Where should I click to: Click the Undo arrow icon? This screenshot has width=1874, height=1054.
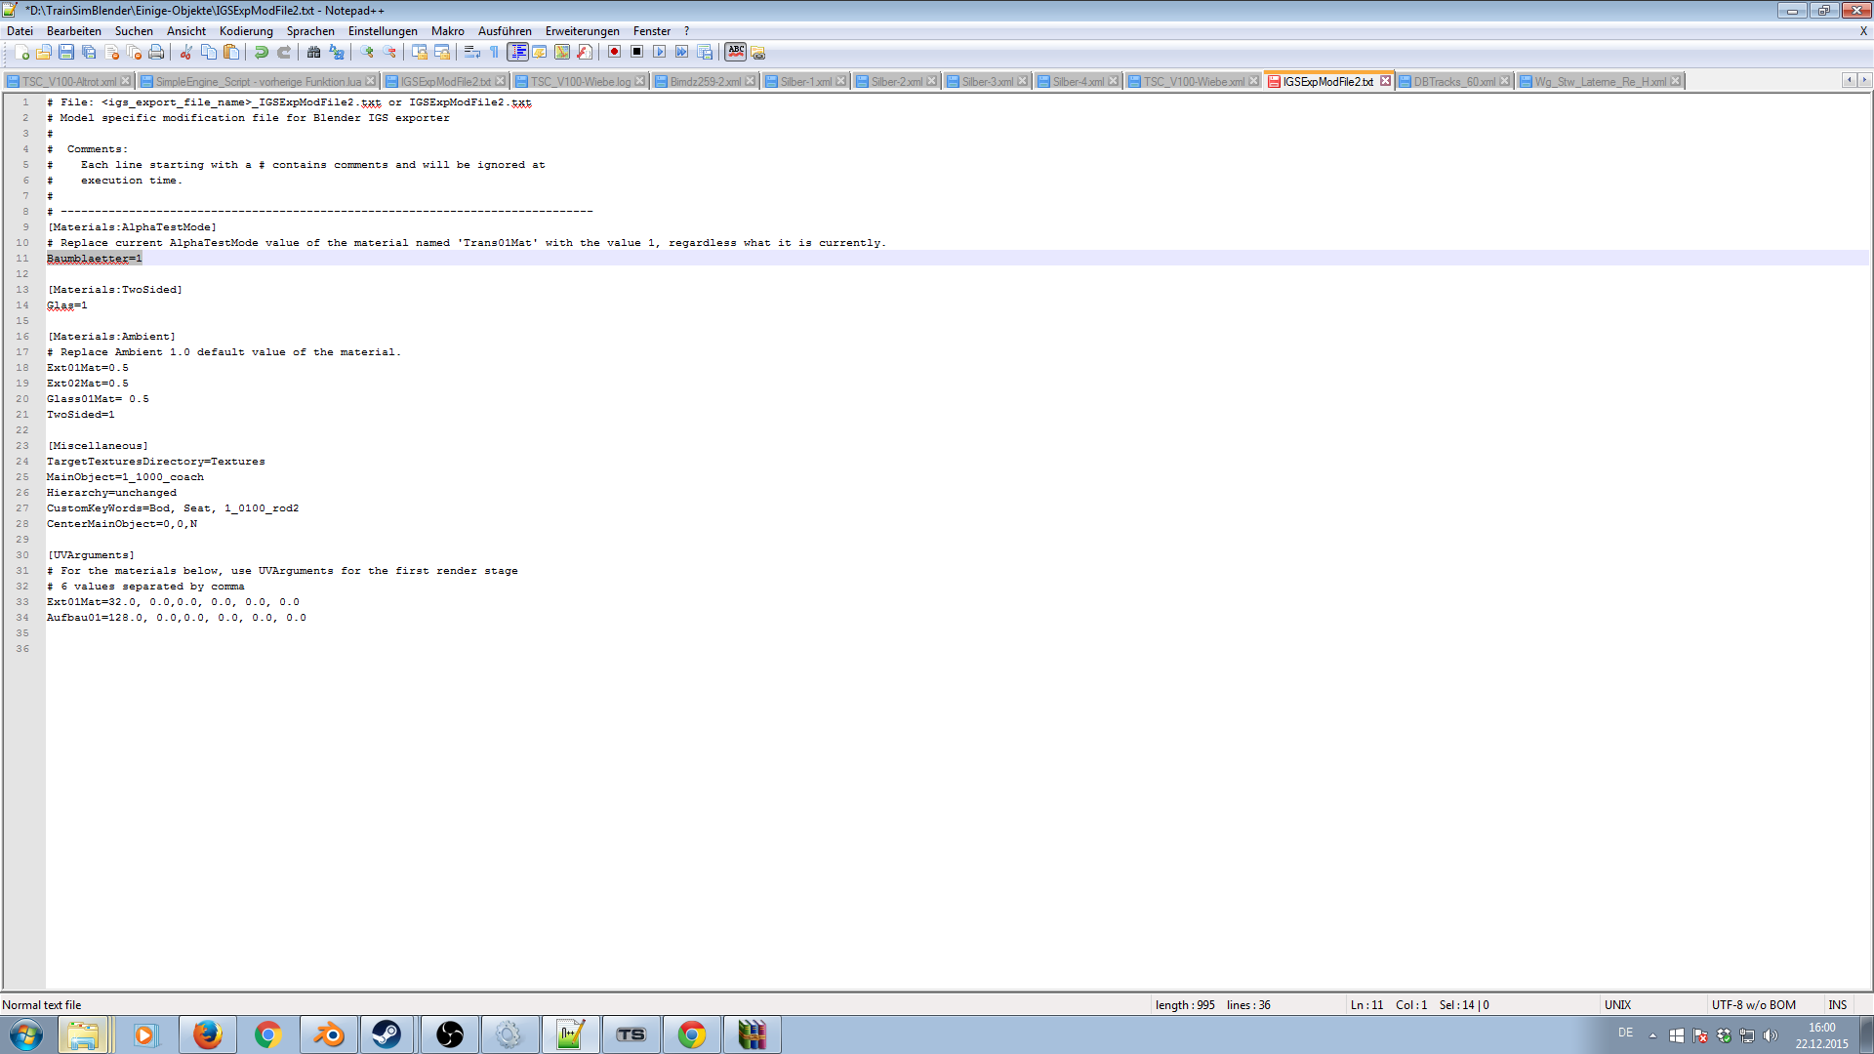tap(261, 53)
